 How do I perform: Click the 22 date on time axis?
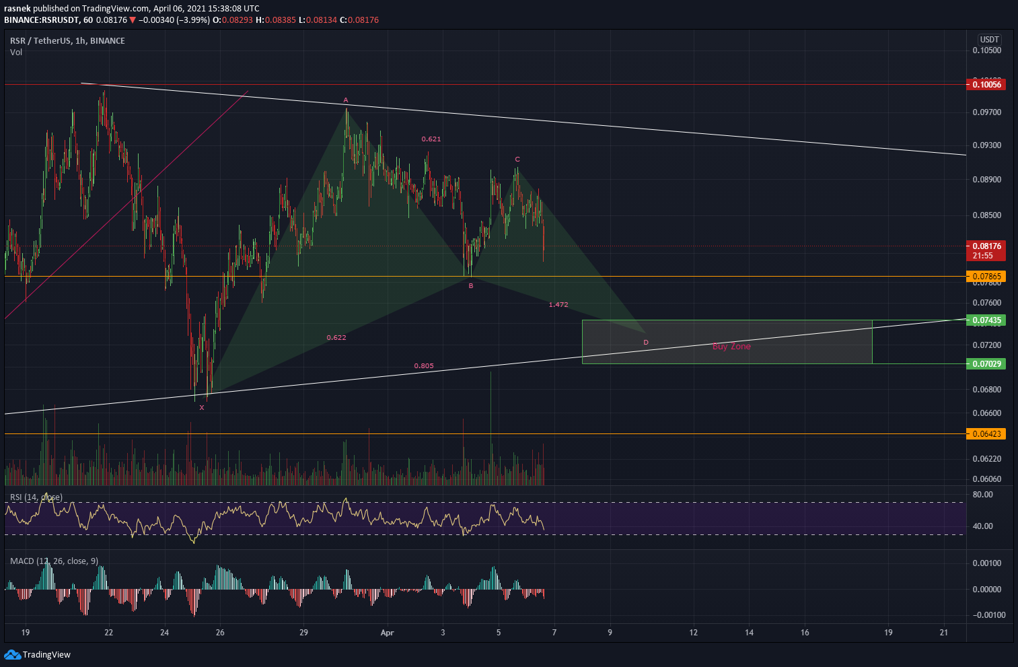[109, 633]
